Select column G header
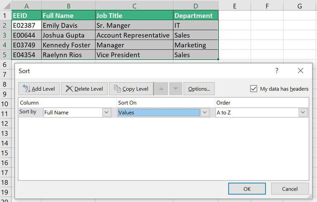 pos(300,6)
